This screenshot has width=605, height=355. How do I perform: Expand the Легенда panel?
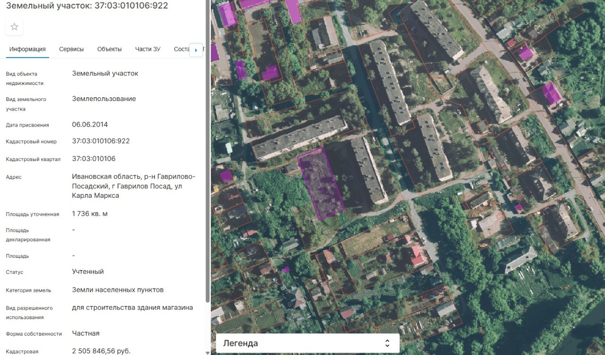point(308,343)
